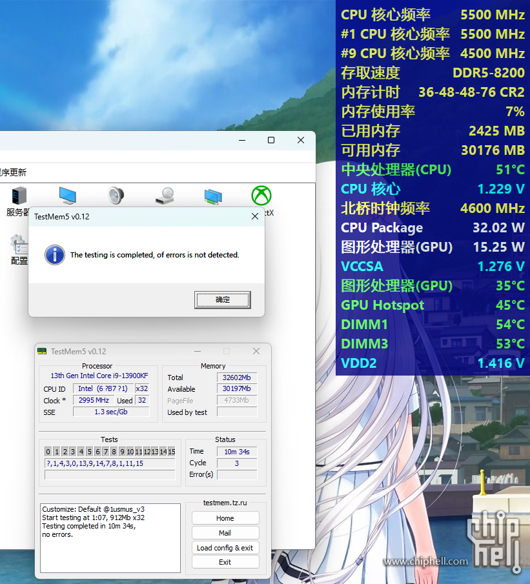Click the x32 thread count field

[142, 388]
